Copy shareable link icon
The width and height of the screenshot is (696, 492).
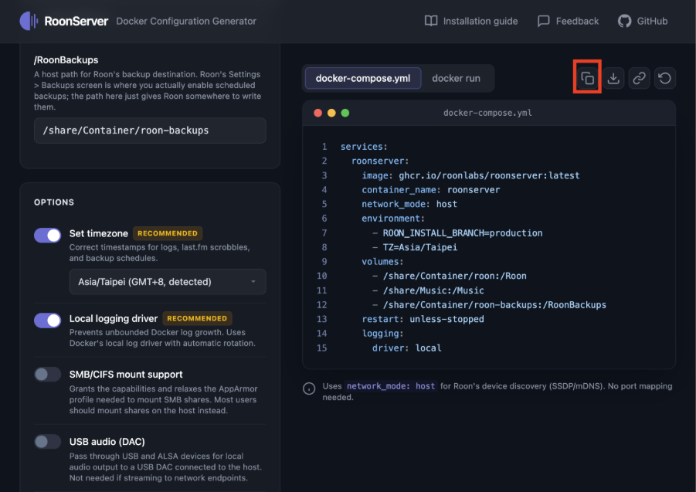pyautogui.click(x=639, y=78)
